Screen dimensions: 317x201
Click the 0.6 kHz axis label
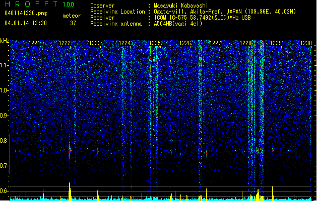coord(5,191)
